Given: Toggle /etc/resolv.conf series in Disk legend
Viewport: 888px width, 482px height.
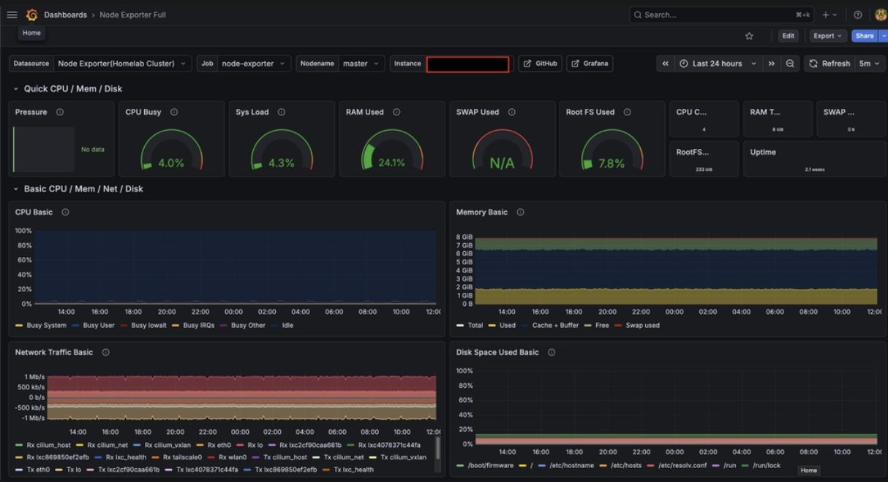Looking at the screenshot, I should point(684,466).
